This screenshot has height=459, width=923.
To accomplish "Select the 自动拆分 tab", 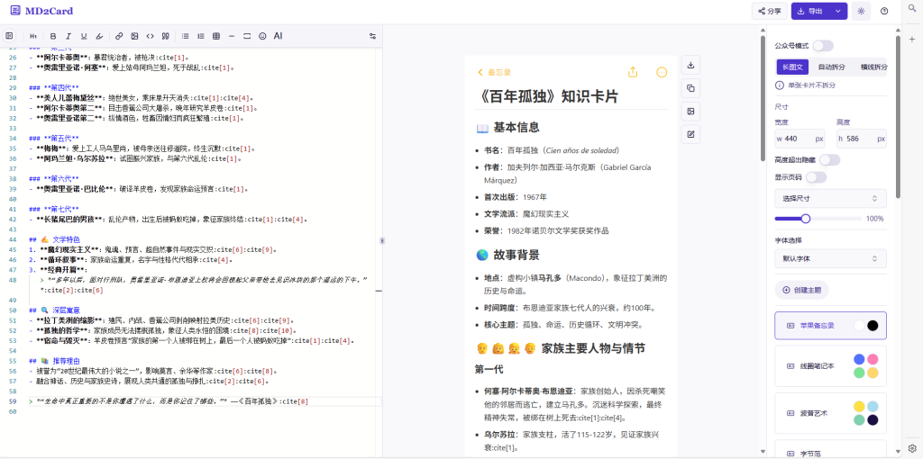I will tap(831, 67).
